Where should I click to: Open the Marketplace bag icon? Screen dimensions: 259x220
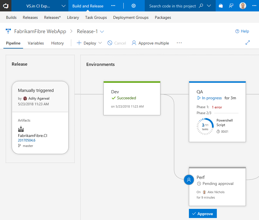pos(221,6)
